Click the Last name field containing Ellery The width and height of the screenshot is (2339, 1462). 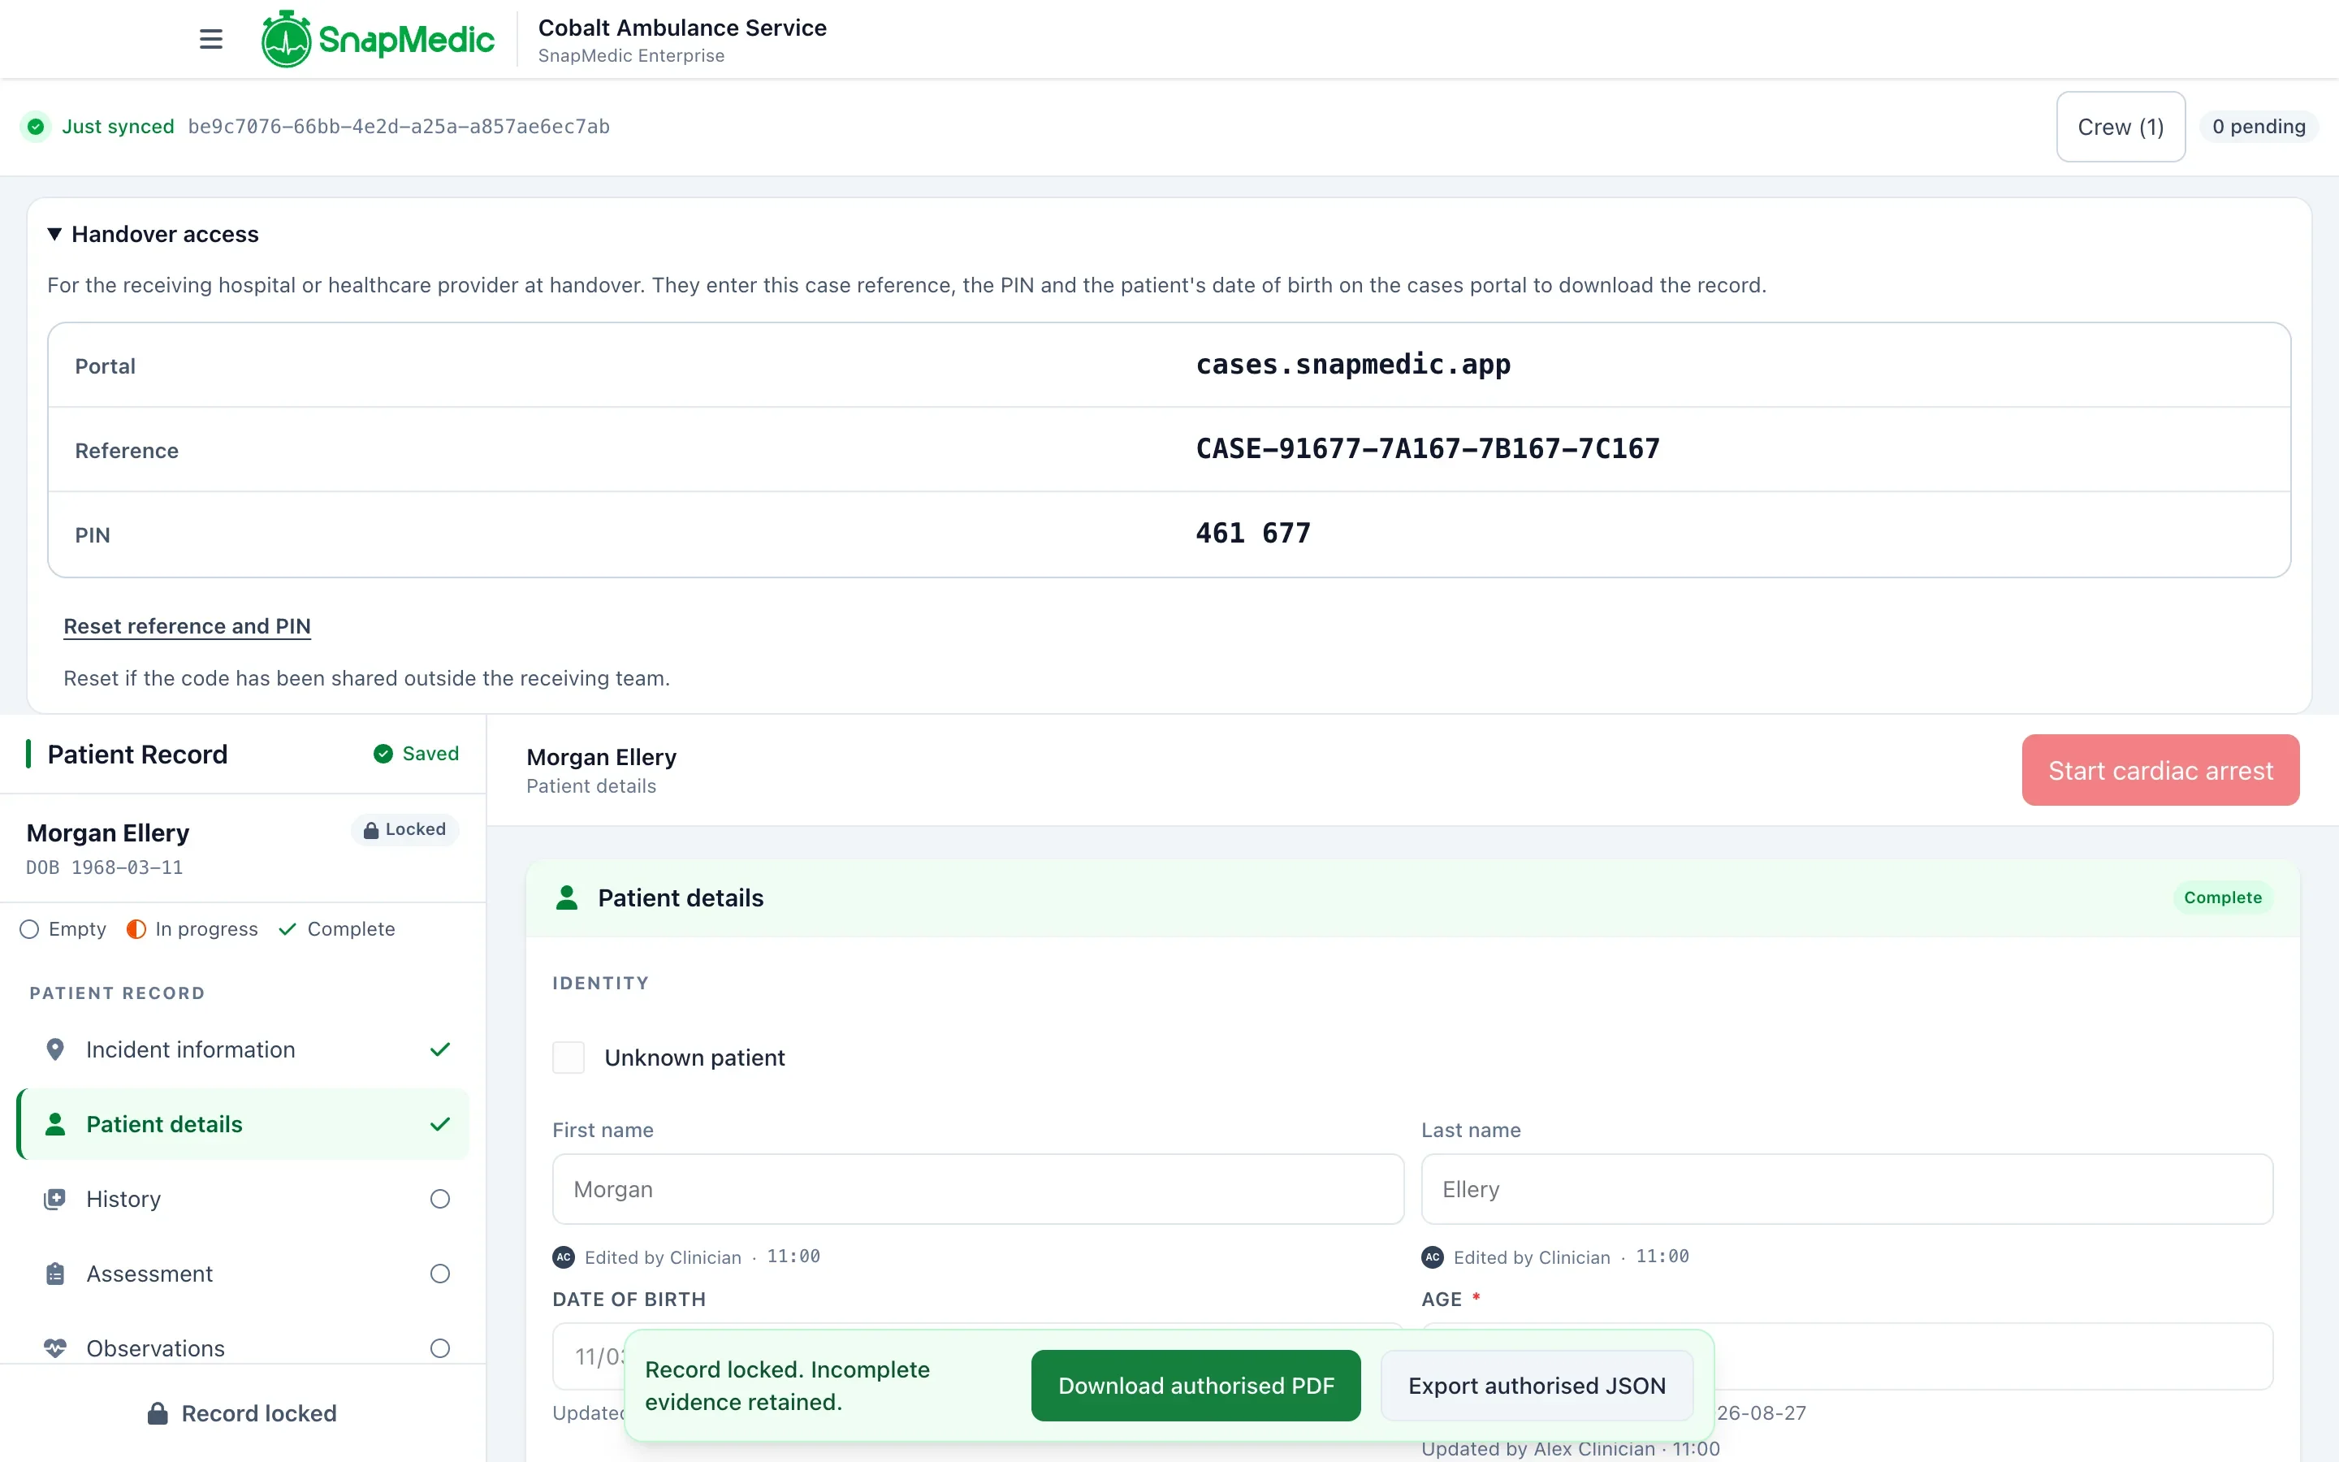1847,1189
